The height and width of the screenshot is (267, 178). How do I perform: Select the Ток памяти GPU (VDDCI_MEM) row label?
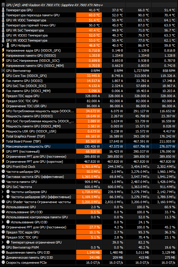click(x=28, y=91)
